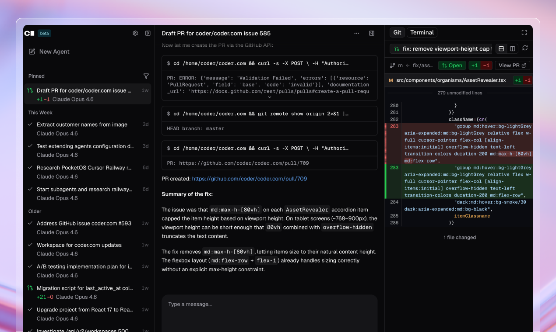Click diff line number 284
The height and width of the screenshot is (332, 556).
tap(394, 202)
